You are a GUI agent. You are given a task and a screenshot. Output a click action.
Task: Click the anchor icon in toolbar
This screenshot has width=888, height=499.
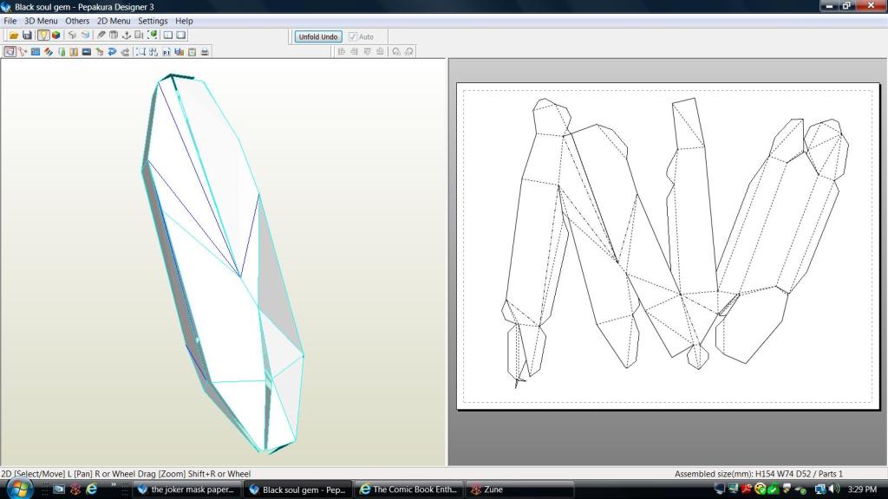click(126, 36)
